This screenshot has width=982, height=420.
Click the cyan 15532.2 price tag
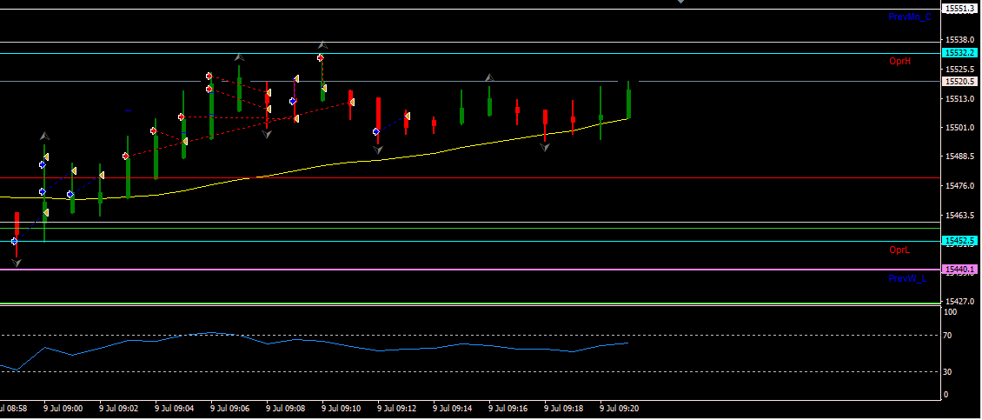960,53
